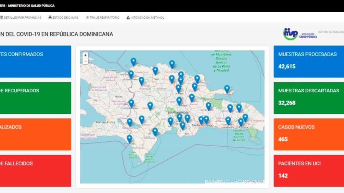Screen dimensions: 344x193
Task: Select the Puerto Plata map marker
Action: [172, 64]
